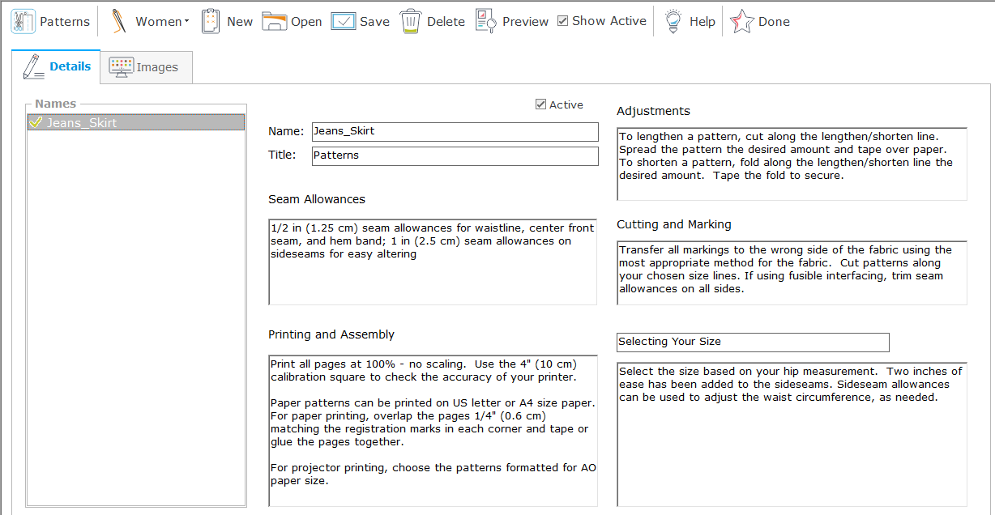Uncheck the Active checkbox above Name
Viewport: 995px width, 515px height.
tap(540, 104)
